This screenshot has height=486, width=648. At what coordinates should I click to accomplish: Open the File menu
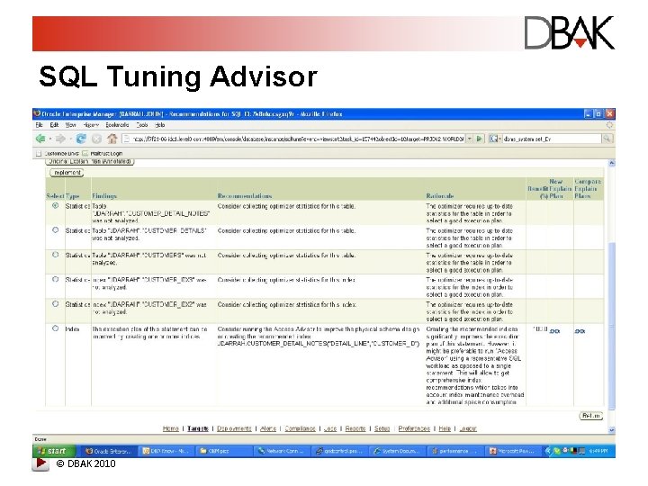pyautogui.click(x=39, y=125)
